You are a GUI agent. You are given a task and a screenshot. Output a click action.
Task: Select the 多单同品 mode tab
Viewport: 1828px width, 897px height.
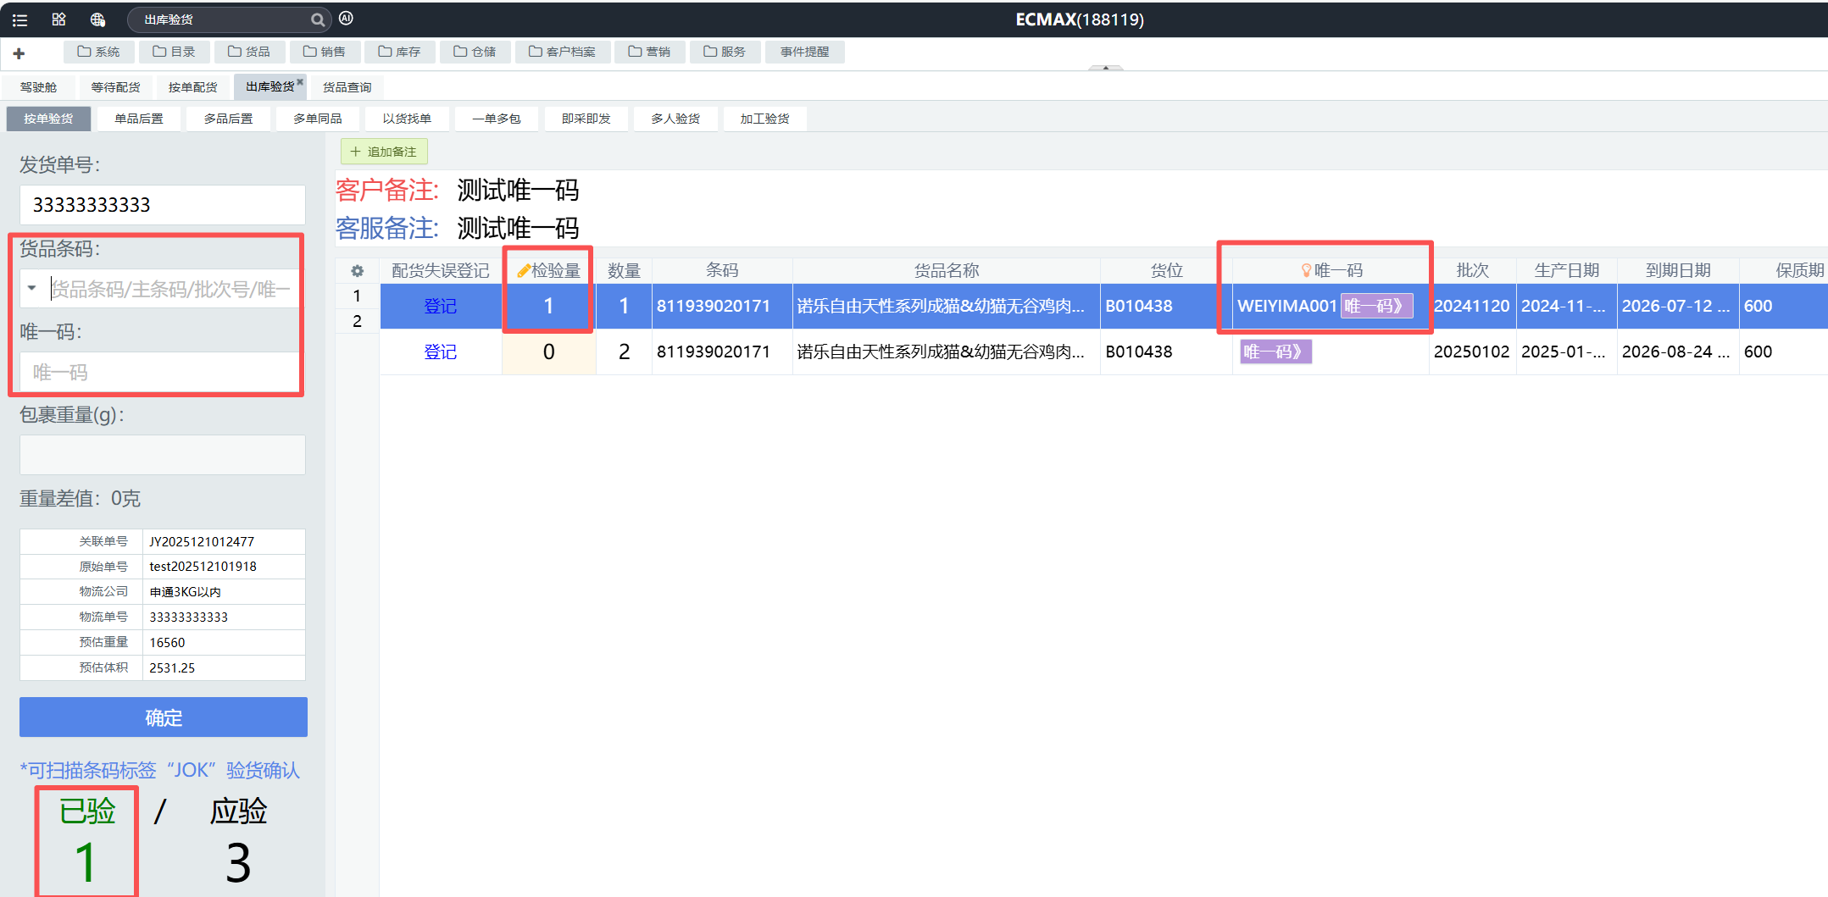(x=318, y=119)
